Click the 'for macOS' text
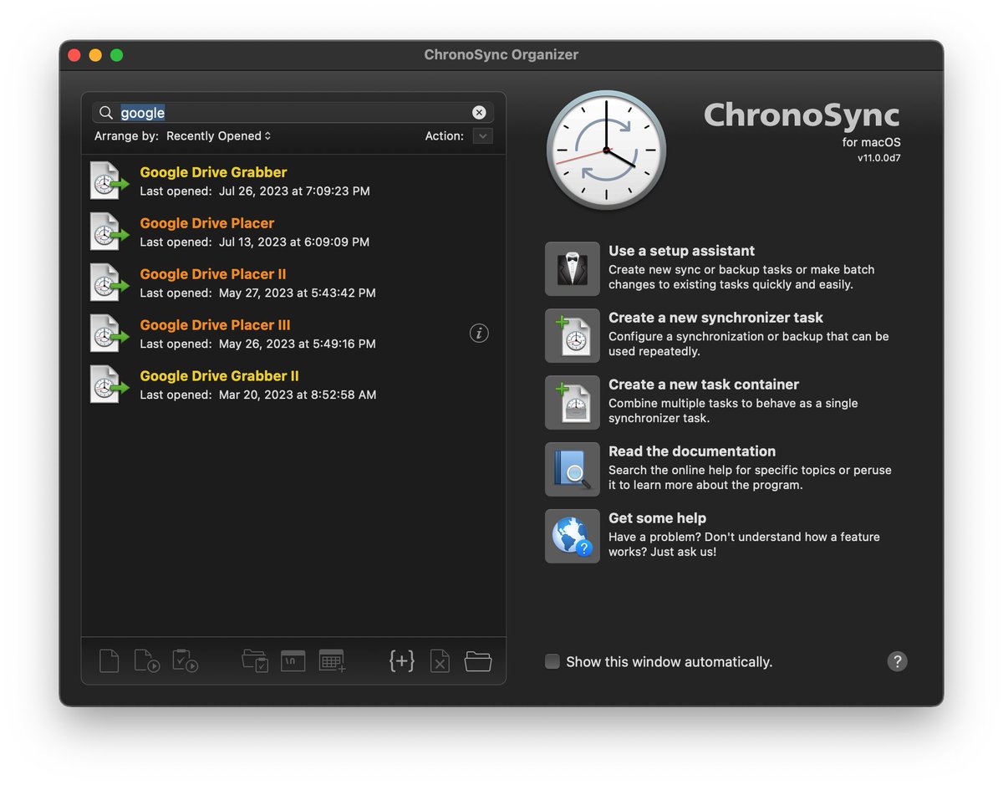Viewport: 1003px width, 785px height. pos(871,143)
